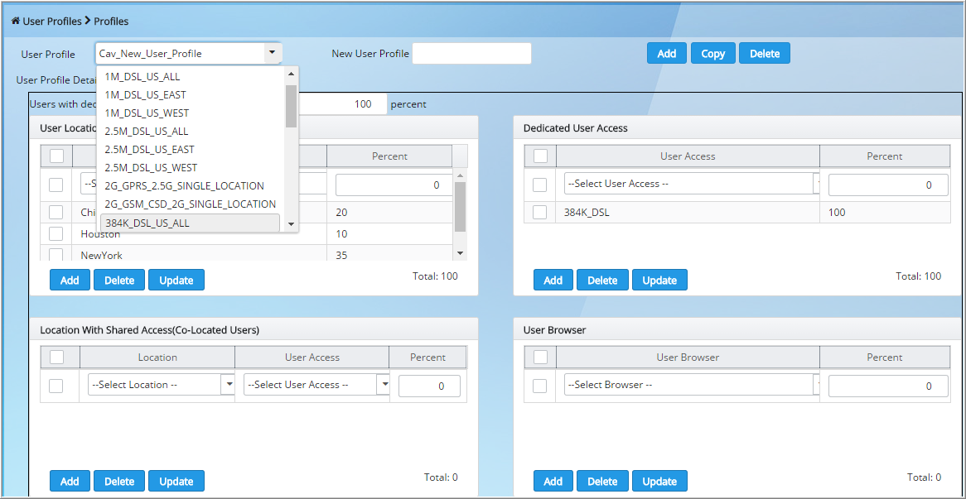Tick the Houston row checkbox

click(56, 234)
